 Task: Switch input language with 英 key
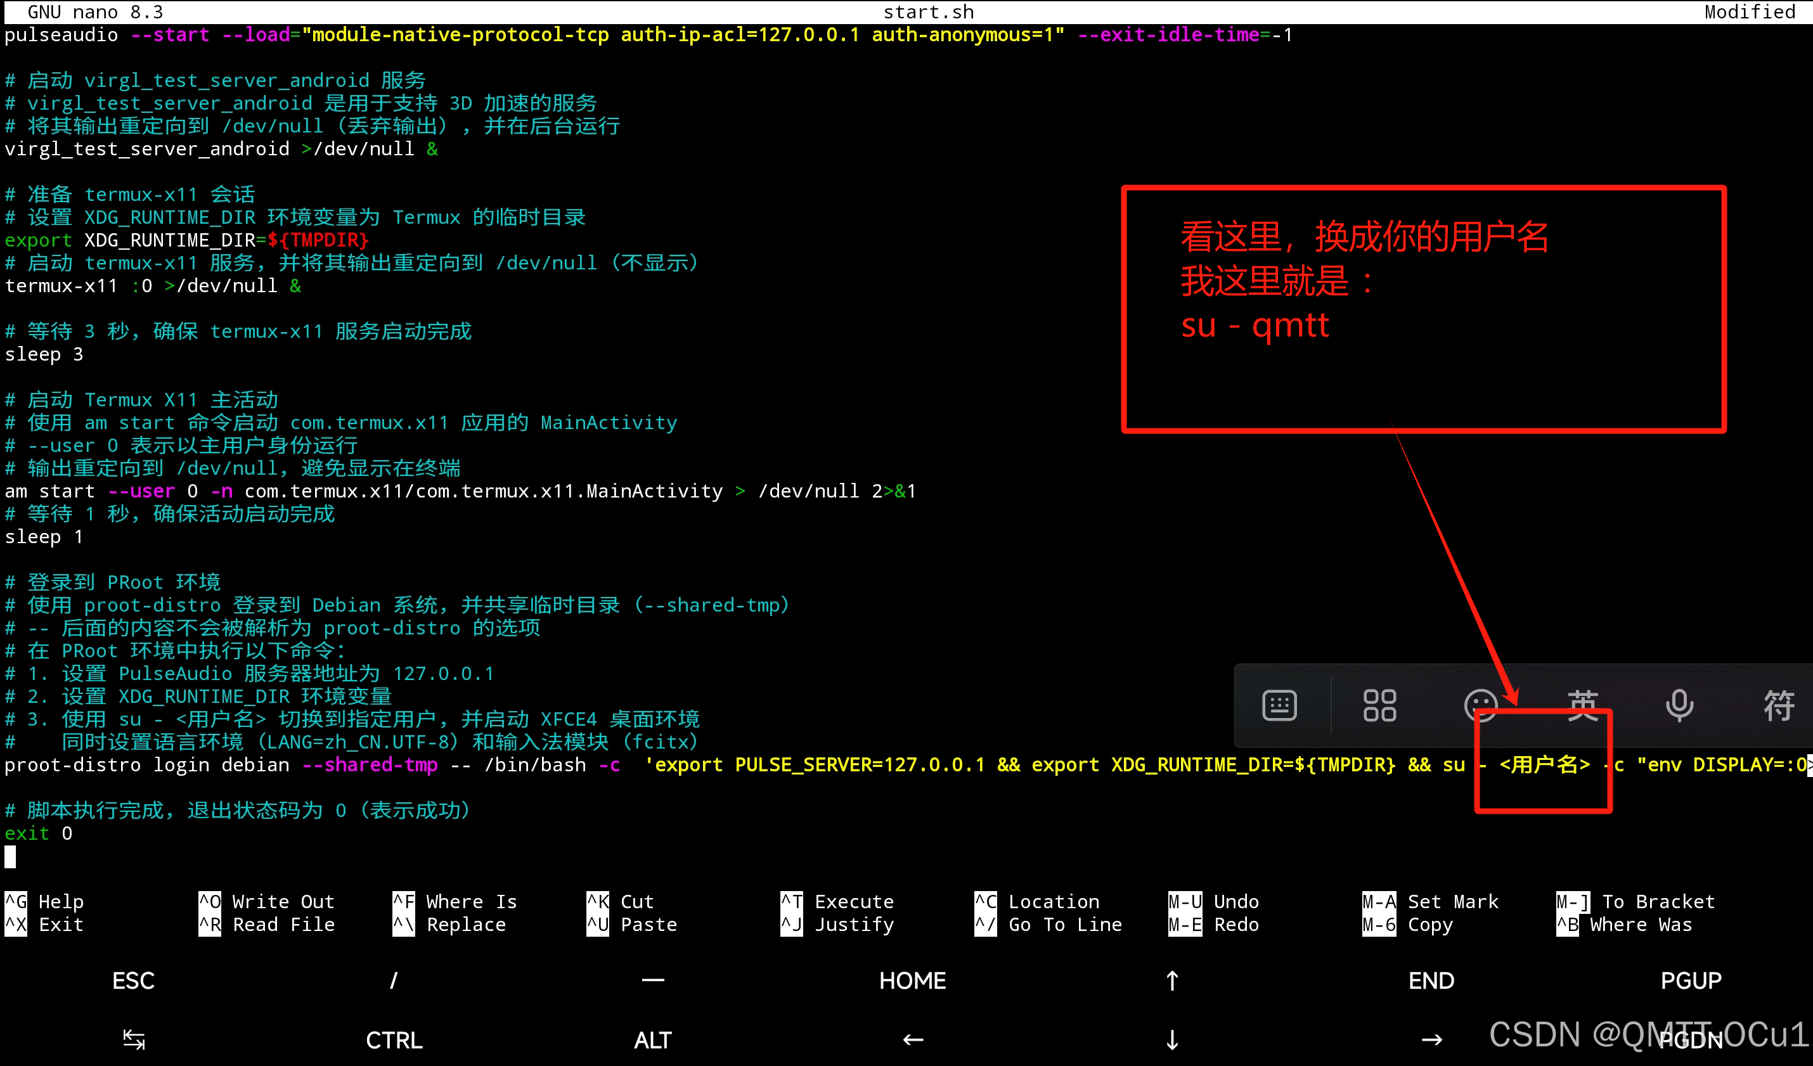click(1582, 705)
